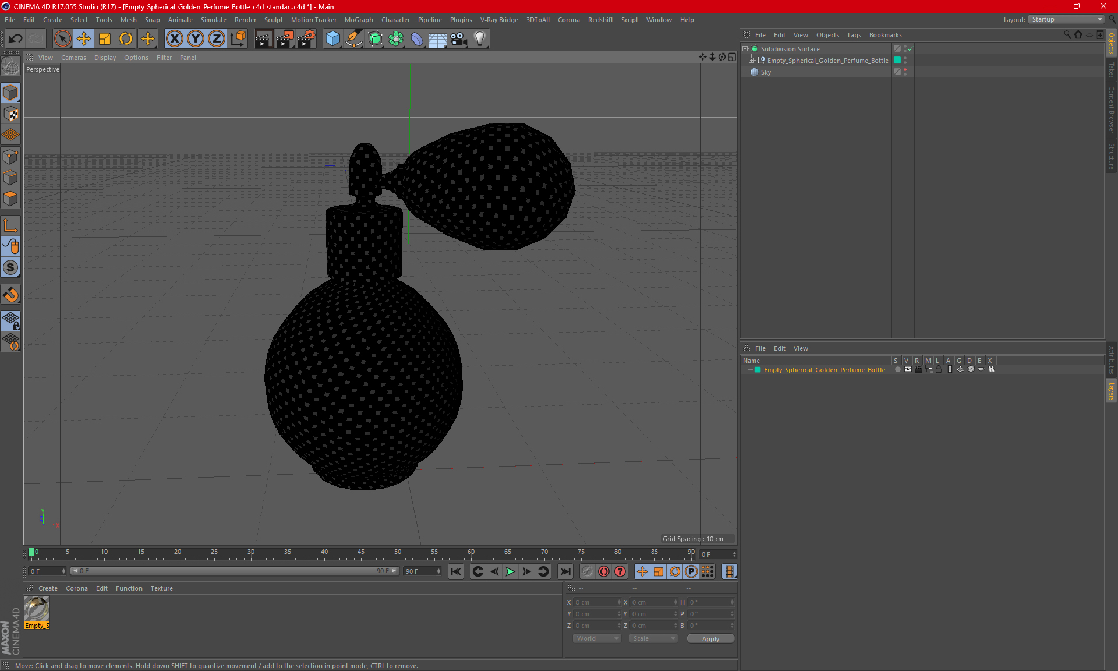Click the magnet tool in left palette
The height and width of the screenshot is (671, 1118).
[11, 295]
